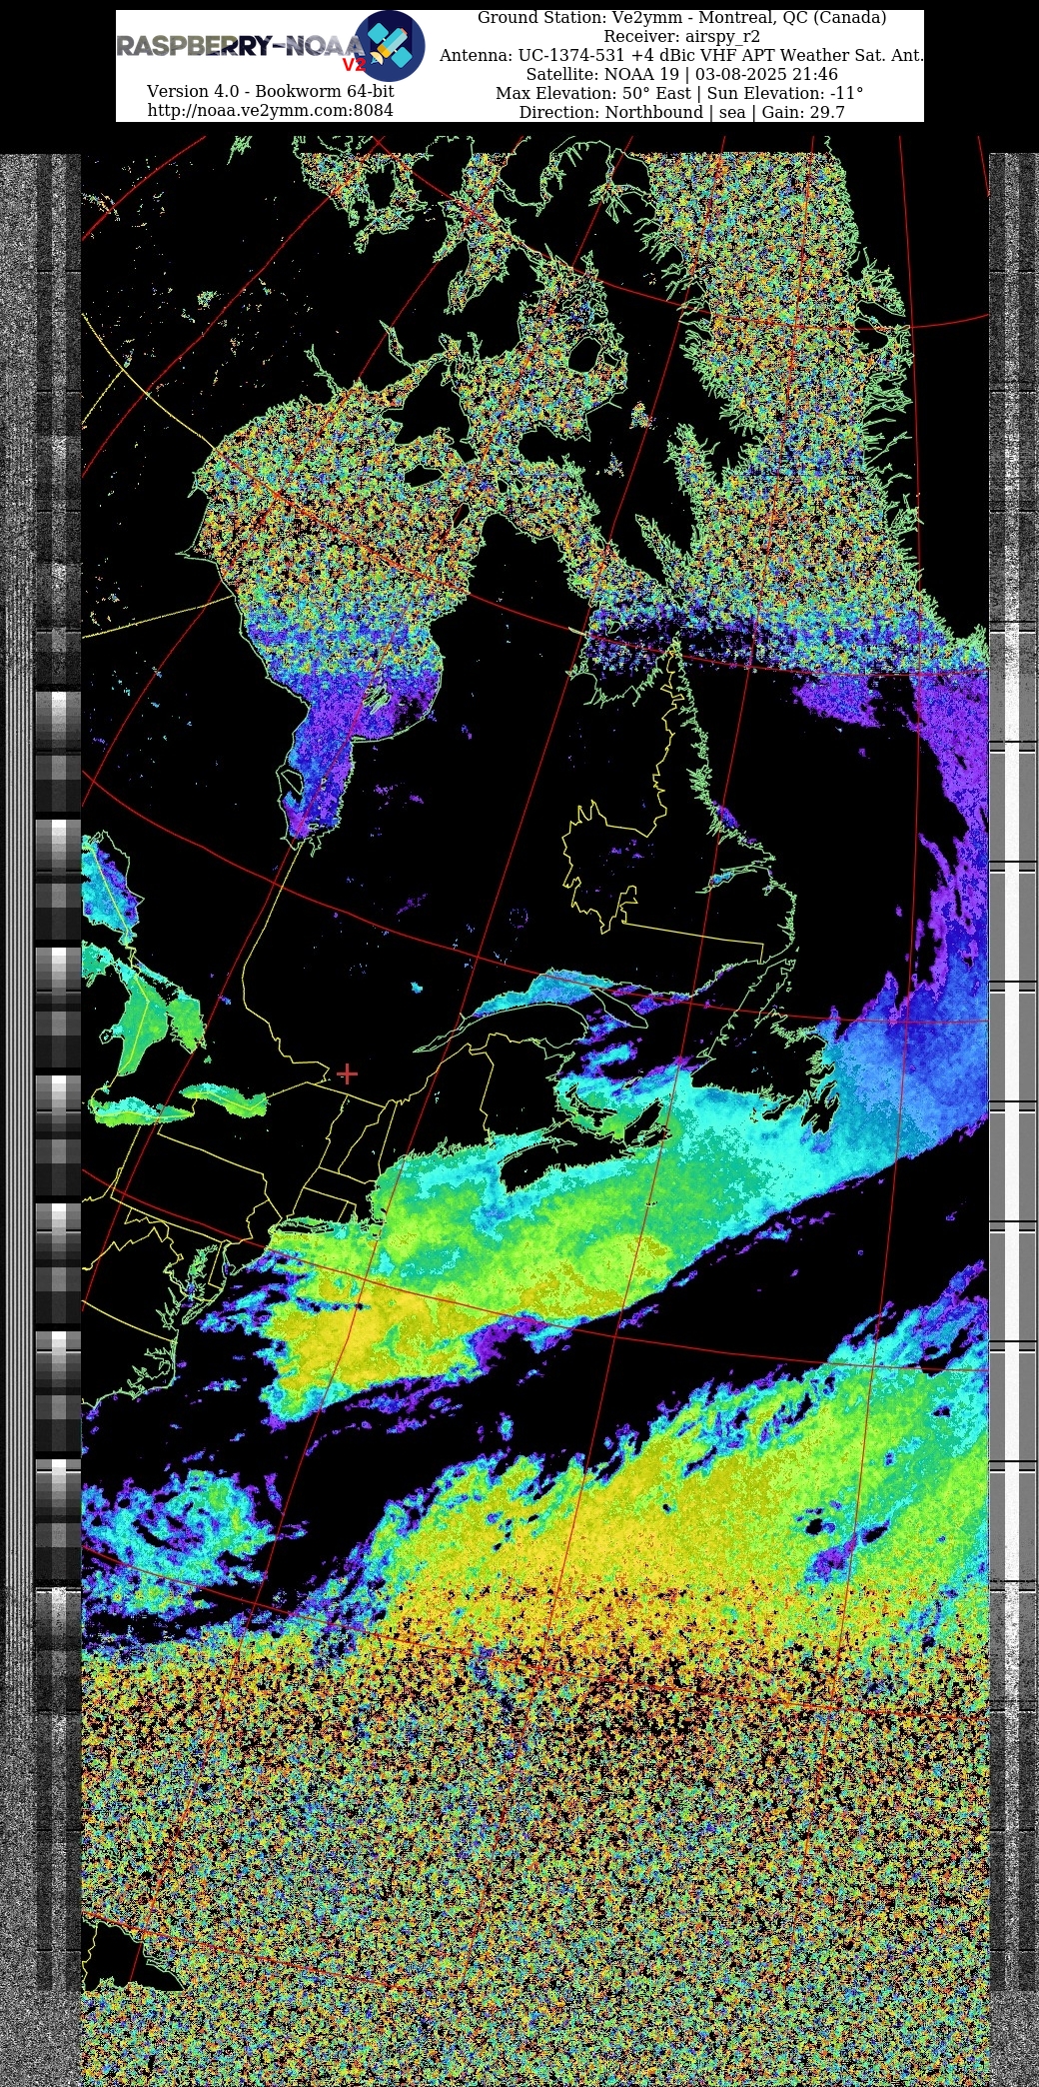The width and height of the screenshot is (1039, 2087).
Task: Open the http://noaa.ve2ymm.com:8084 URL text
Action: click(x=271, y=110)
